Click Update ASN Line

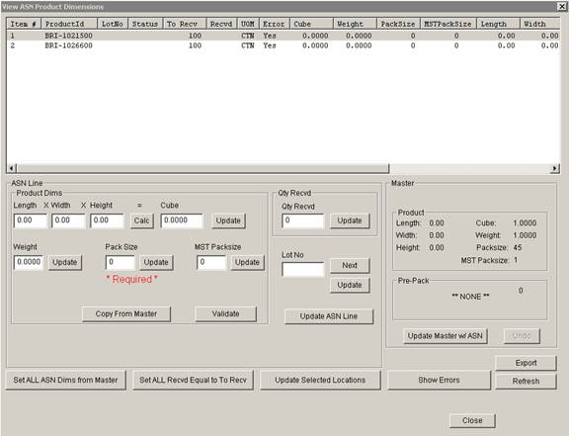point(329,316)
